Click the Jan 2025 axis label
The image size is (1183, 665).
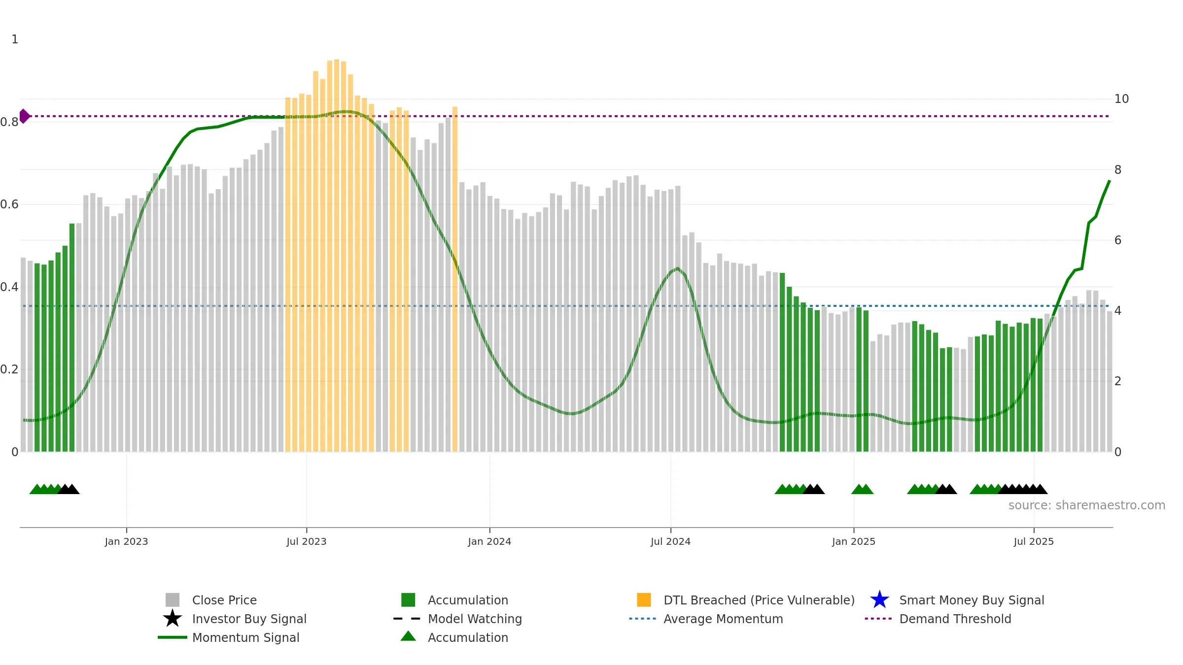click(x=854, y=542)
